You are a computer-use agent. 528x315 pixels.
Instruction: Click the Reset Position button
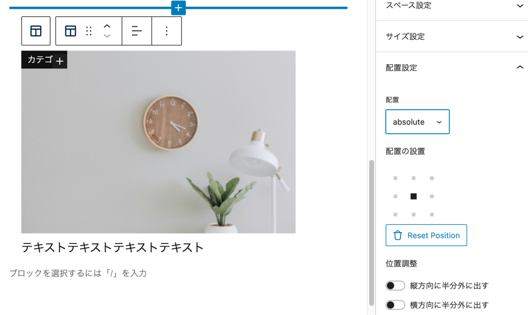[426, 235]
